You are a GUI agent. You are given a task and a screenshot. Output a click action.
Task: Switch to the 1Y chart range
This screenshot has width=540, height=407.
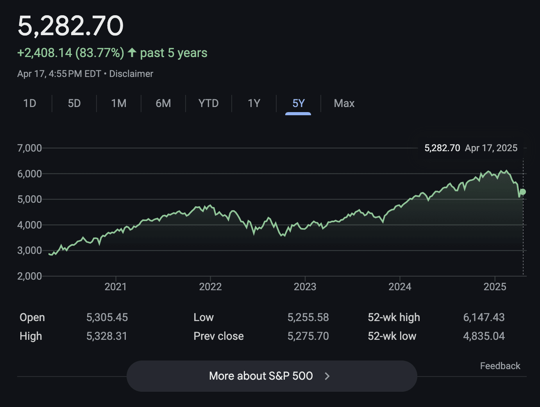[254, 104]
